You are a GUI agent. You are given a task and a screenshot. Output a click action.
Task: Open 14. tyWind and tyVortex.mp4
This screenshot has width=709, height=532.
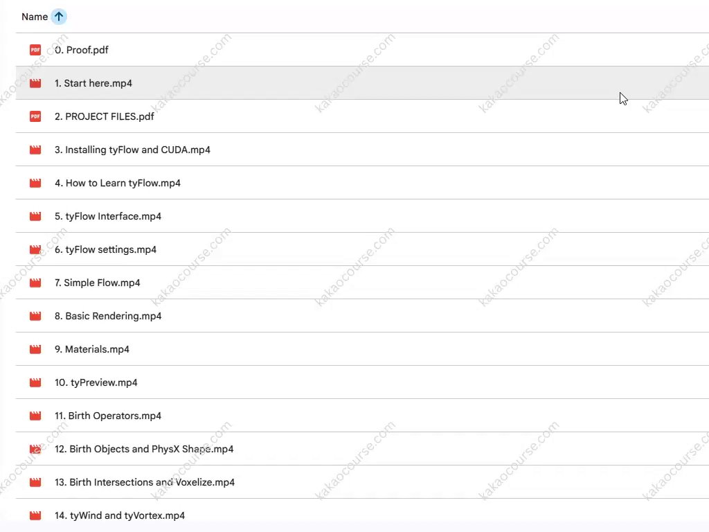pos(120,515)
